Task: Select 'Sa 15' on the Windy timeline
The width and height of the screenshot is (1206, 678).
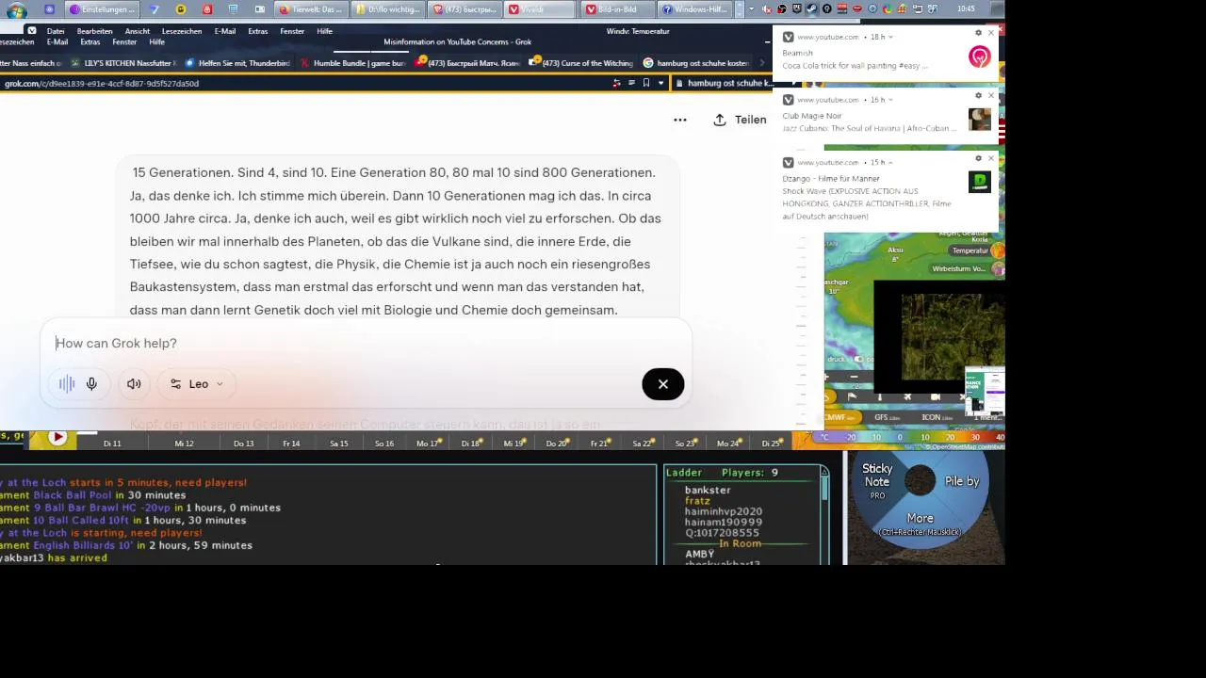Action: point(338,444)
